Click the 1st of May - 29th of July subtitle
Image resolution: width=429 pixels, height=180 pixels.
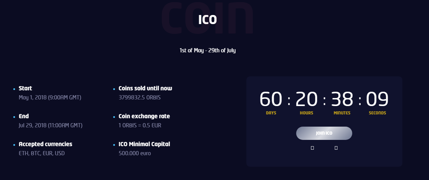[x=207, y=50]
